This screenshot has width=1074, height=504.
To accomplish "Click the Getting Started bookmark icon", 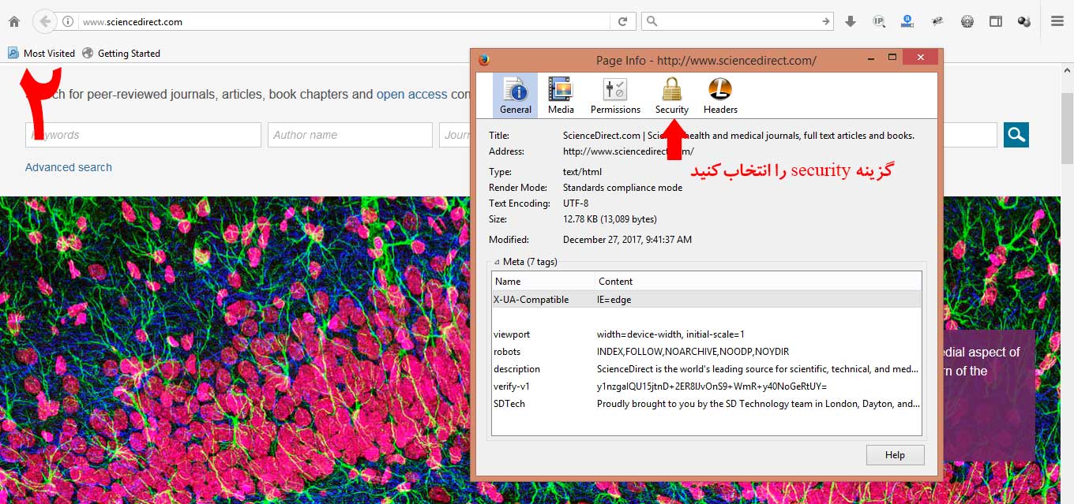I will coord(88,53).
